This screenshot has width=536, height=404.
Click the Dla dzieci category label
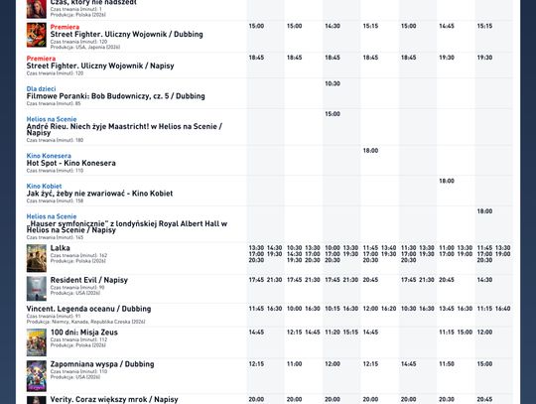coord(41,89)
